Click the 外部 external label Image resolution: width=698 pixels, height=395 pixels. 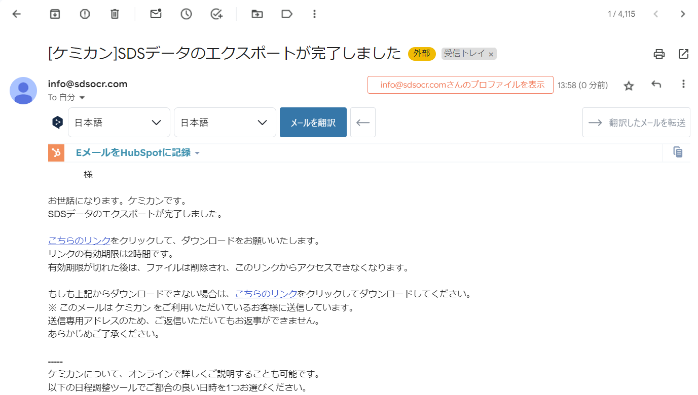coord(422,53)
